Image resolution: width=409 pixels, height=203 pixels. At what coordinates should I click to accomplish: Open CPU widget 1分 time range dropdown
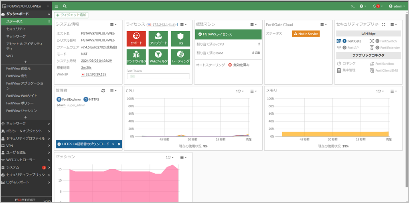[239, 91]
